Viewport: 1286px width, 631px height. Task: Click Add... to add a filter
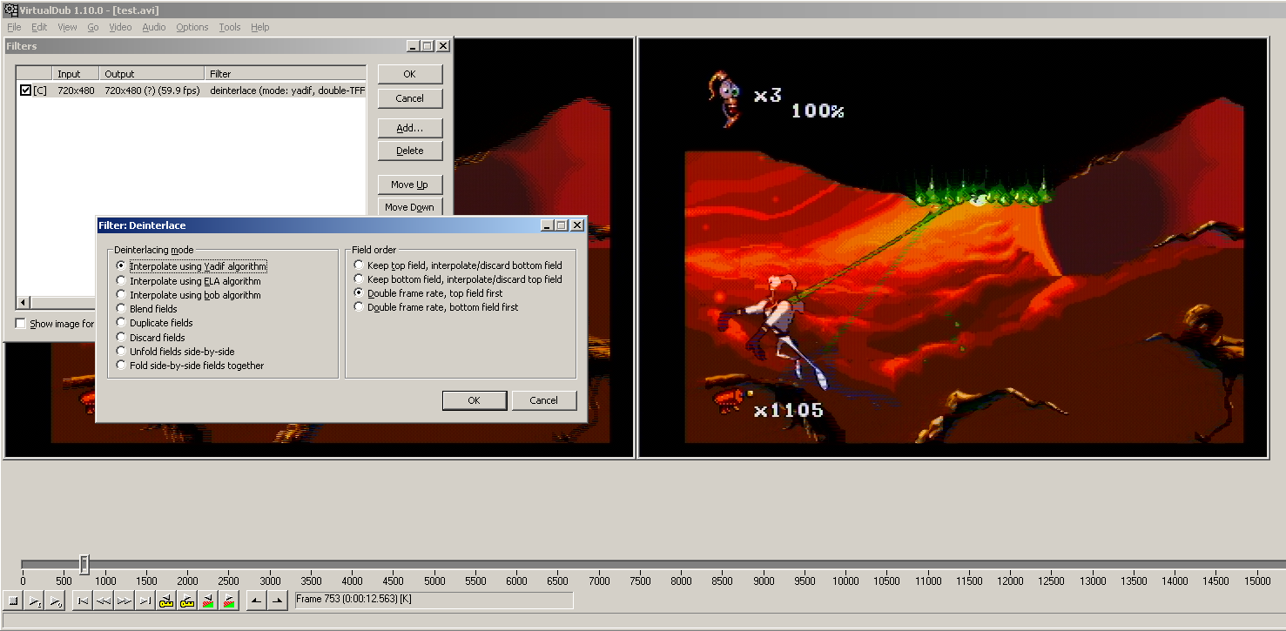click(x=410, y=128)
